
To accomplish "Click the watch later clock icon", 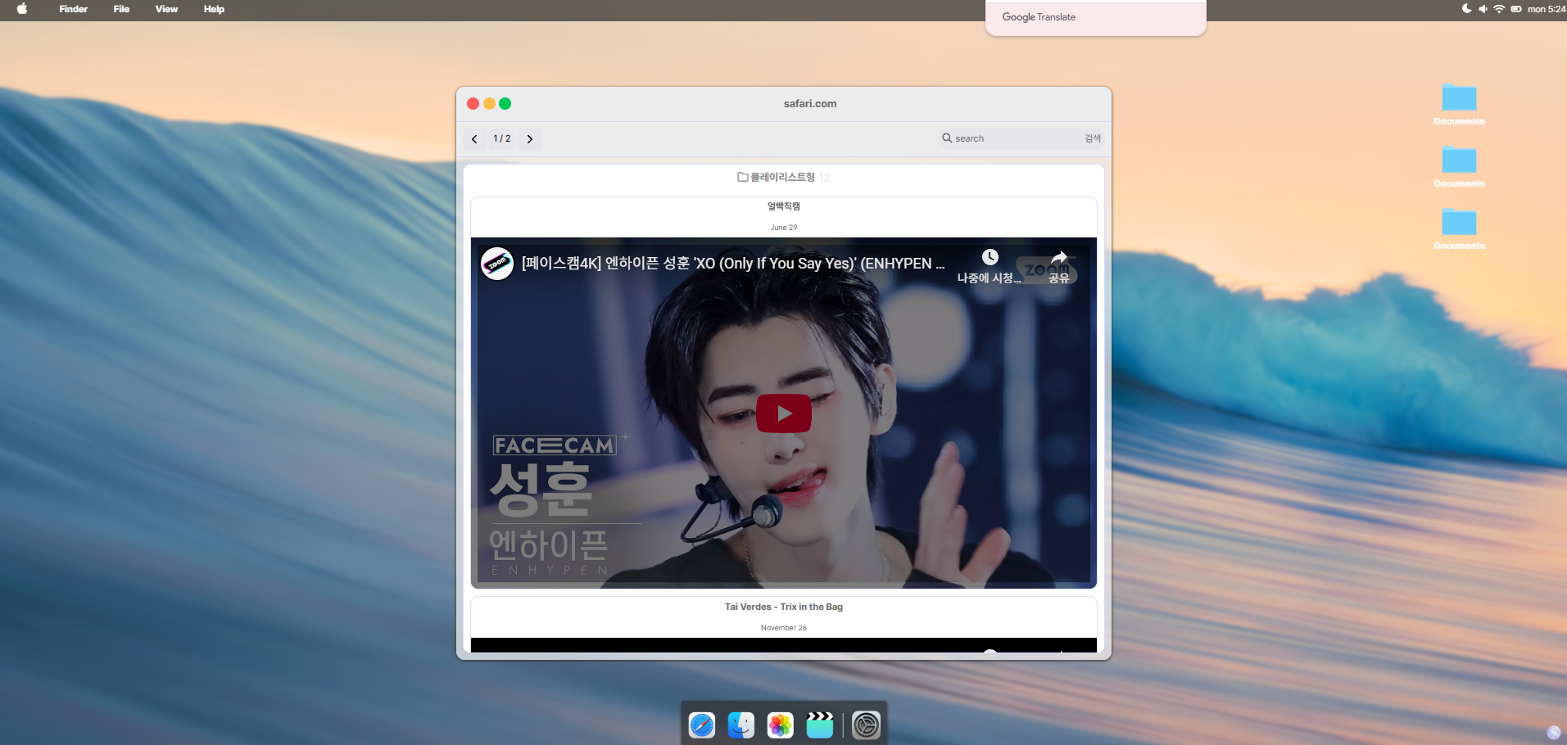I will (x=990, y=257).
